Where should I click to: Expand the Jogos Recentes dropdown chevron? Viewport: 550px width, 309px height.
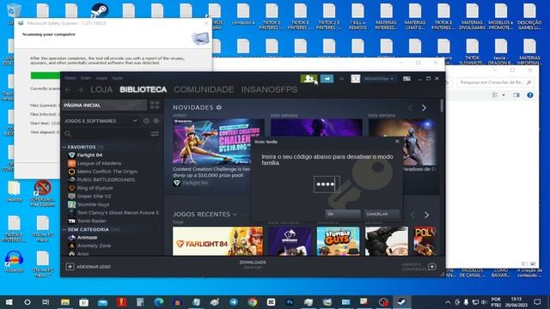click(235, 215)
